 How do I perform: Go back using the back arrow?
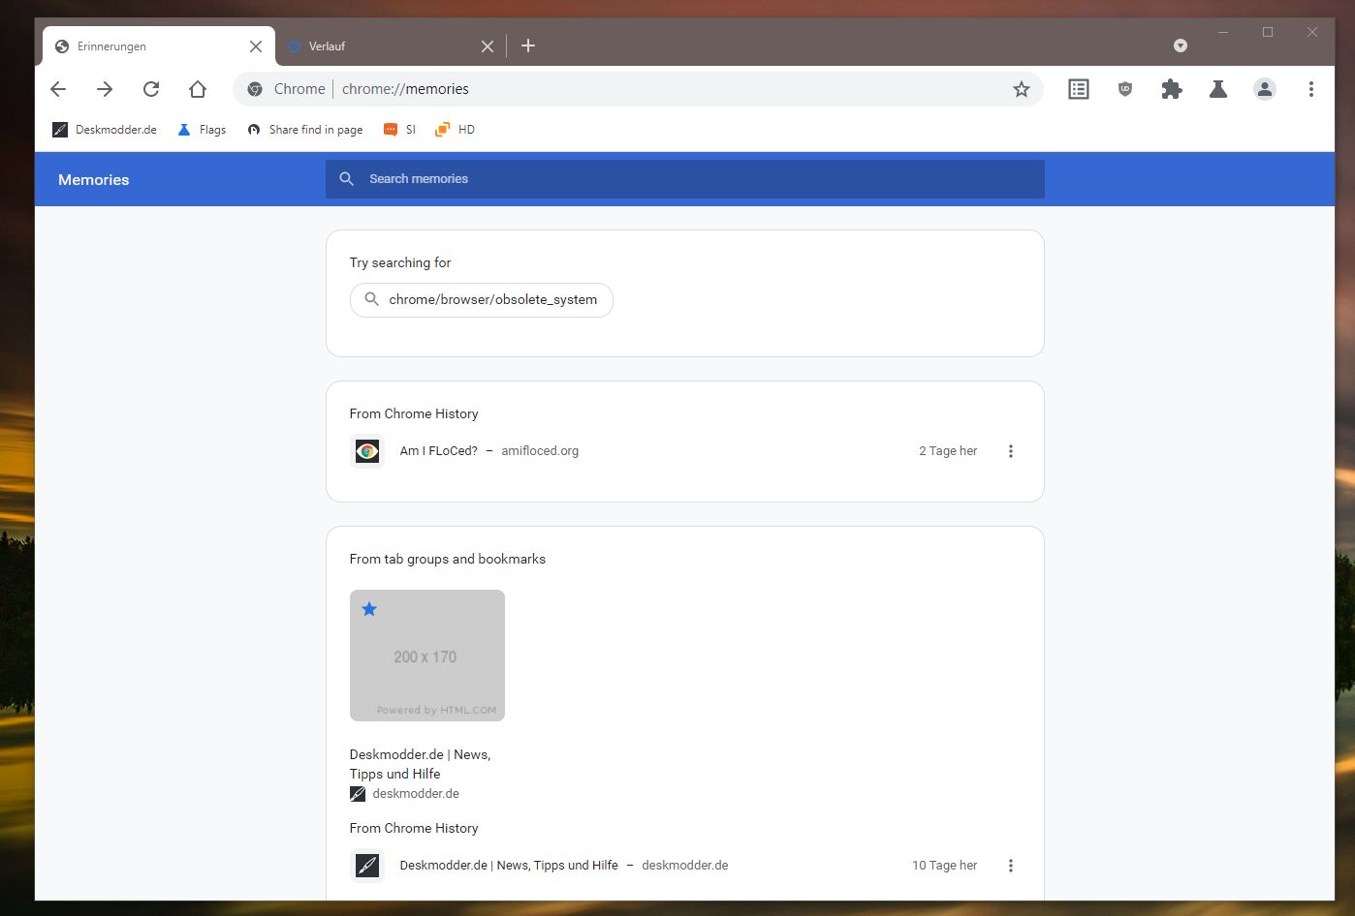[58, 89]
